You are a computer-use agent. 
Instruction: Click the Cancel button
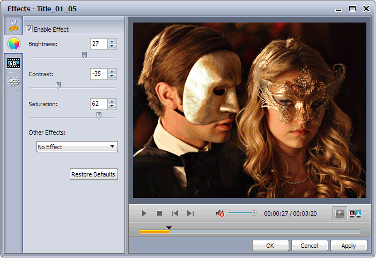click(309, 246)
